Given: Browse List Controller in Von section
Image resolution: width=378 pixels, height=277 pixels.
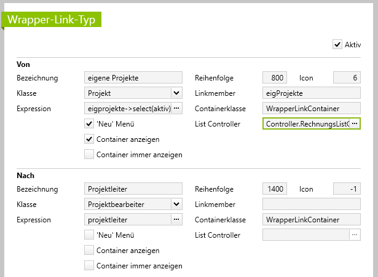Looking at the screenshot, I should pos(354,123).
